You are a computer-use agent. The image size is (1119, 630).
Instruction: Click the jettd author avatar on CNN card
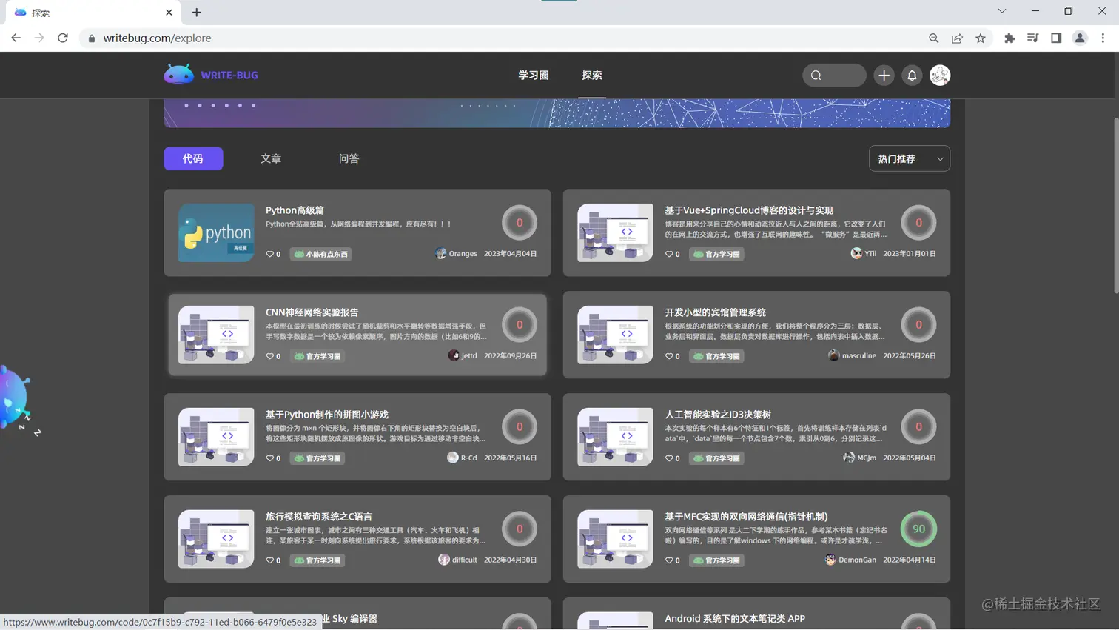coord(454,355)
